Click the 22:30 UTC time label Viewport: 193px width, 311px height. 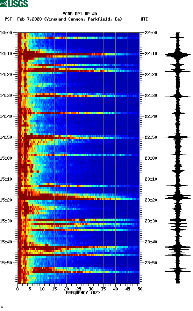[151, 96]
